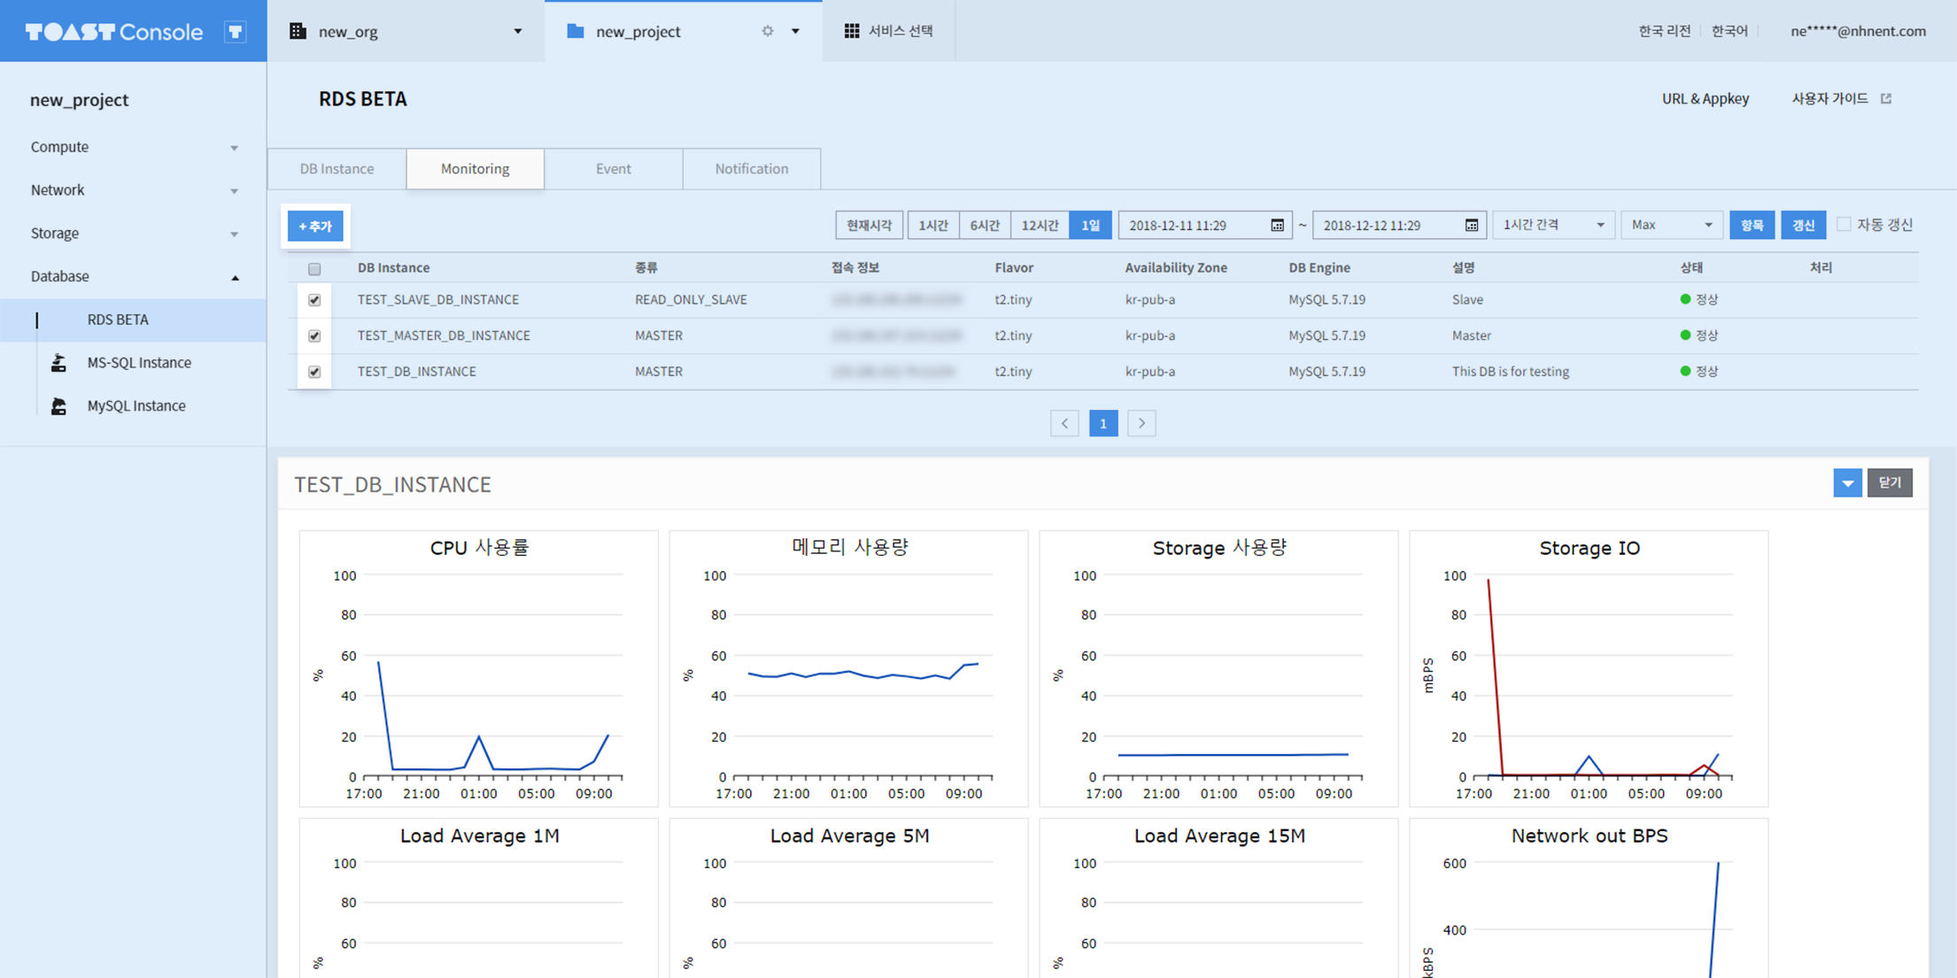Click the 갱신 refresh button

[x=1804, y=226]
